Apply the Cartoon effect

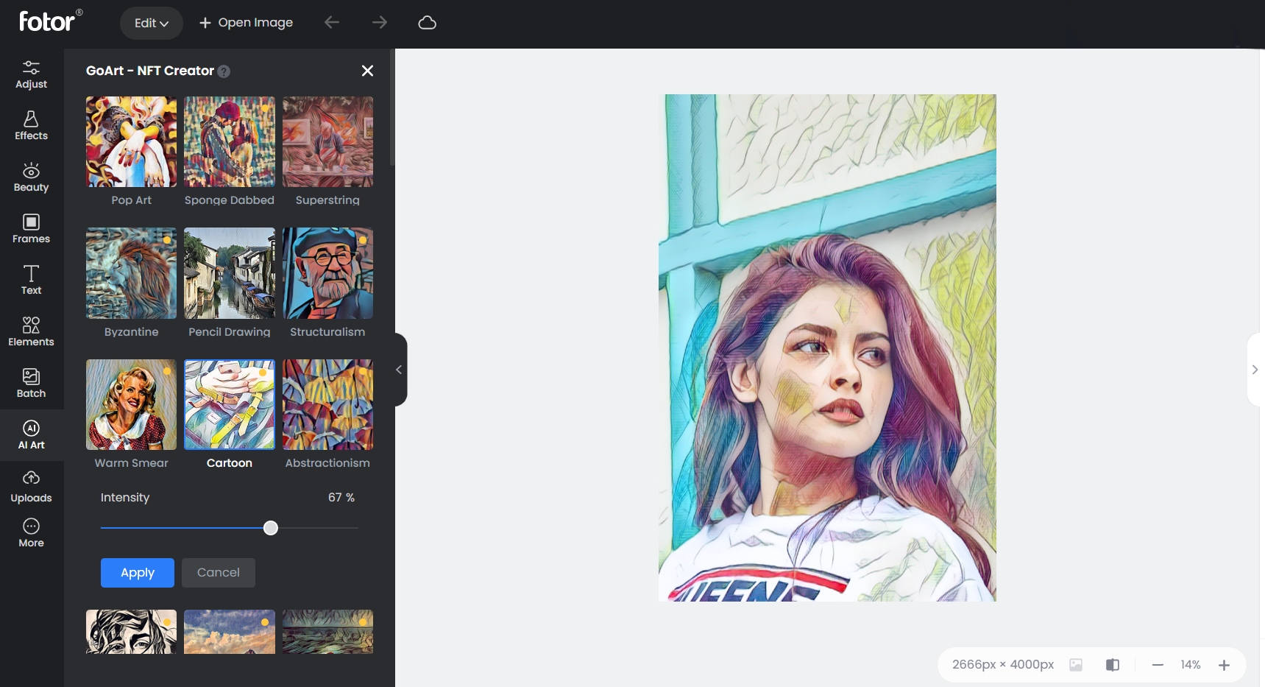pos(138,573)
